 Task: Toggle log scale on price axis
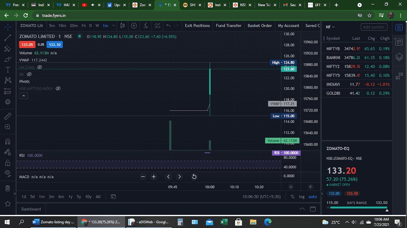pos(302,197)
